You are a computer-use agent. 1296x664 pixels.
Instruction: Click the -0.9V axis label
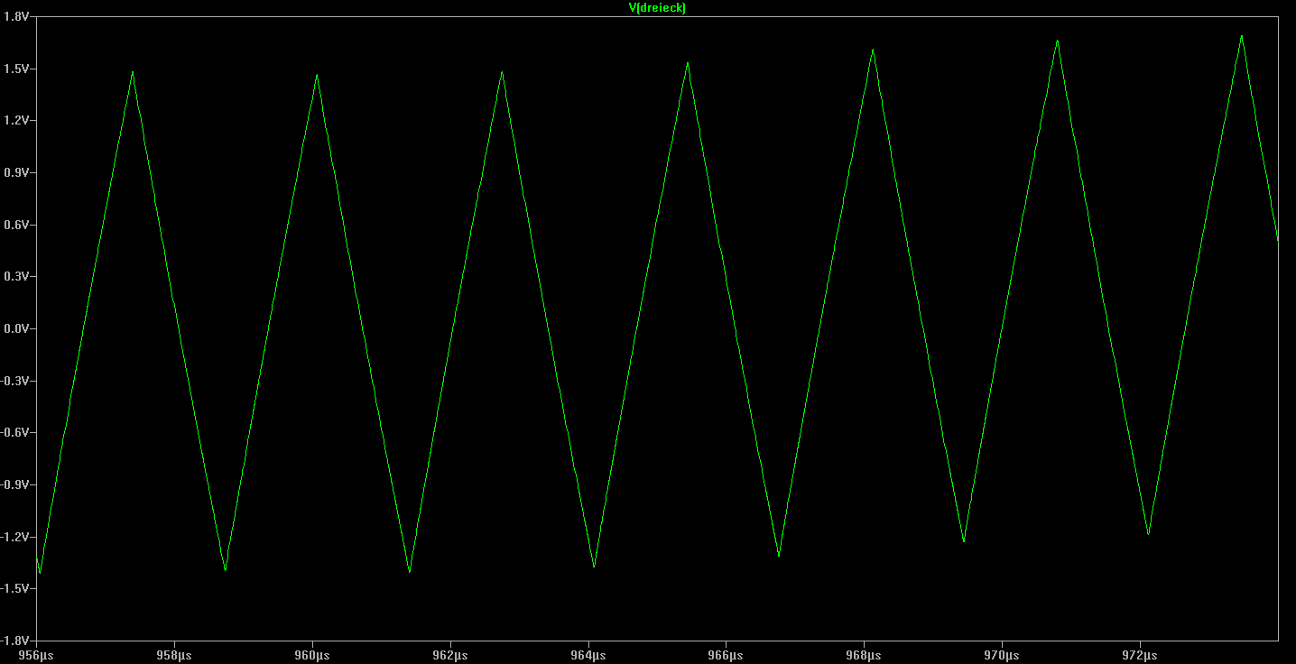[x=14, y=484]
